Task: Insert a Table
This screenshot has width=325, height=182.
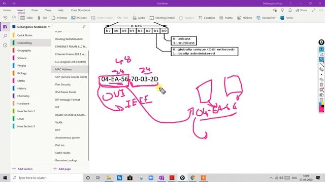Action: 26,18
